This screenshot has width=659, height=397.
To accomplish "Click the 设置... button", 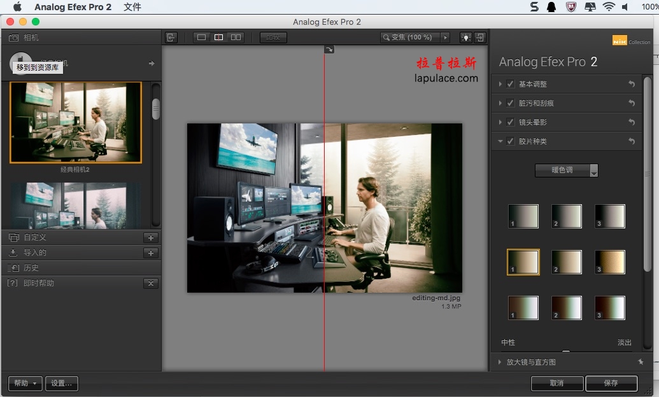I will click(x=61, y=383).
